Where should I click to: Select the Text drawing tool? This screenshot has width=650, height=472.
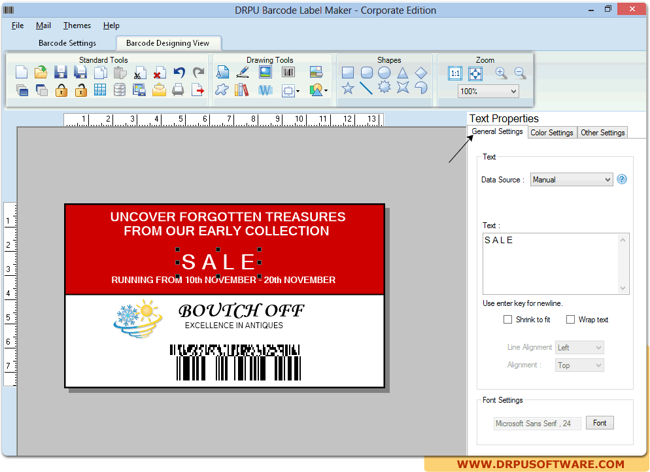point(222,73)
